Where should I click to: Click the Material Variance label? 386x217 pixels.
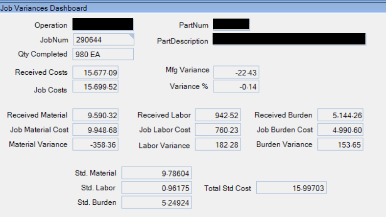[x=38, y=144]
